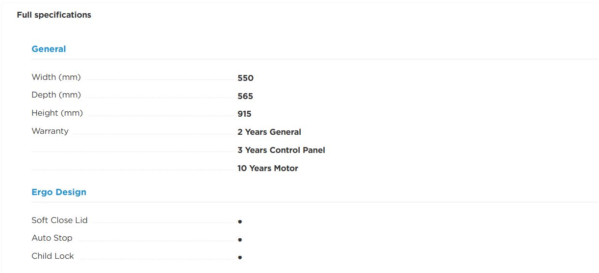Image resolution: width=599 pixels, height=273 pixels.
Task: Click the depth value 565
Action: (x=245, y=96)
